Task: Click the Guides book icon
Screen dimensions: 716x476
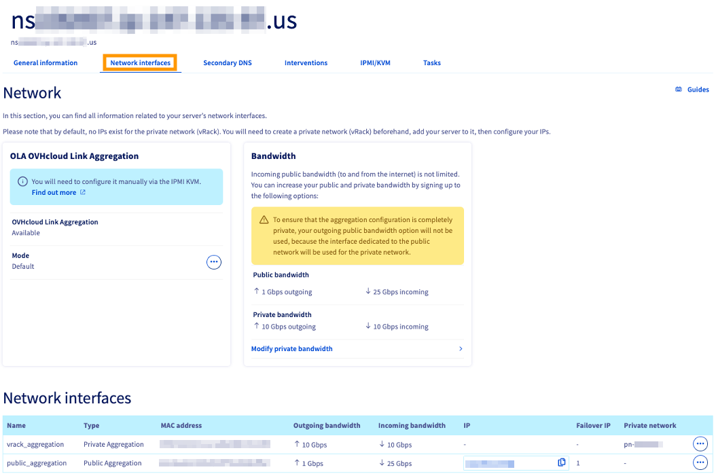Action: (679, 90)
